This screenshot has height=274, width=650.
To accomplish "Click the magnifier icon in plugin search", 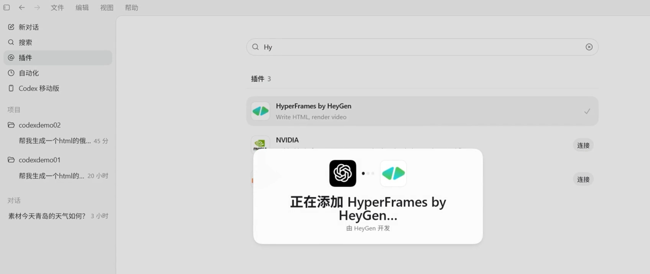I will click(x=255, y=47).
